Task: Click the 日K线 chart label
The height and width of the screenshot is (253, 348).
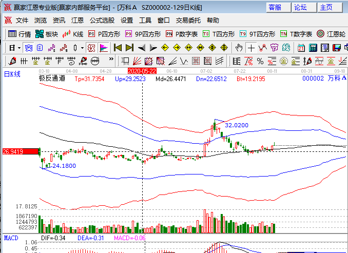Action: pos(12,74)
